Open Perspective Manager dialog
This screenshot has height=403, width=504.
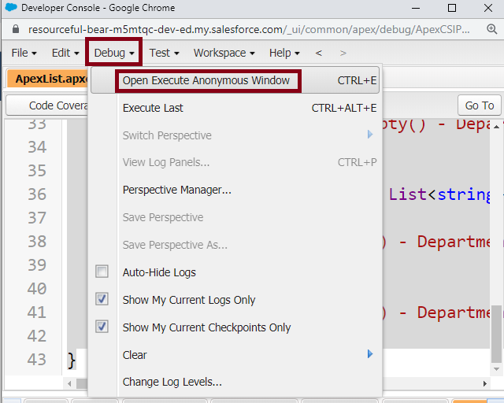235,190
